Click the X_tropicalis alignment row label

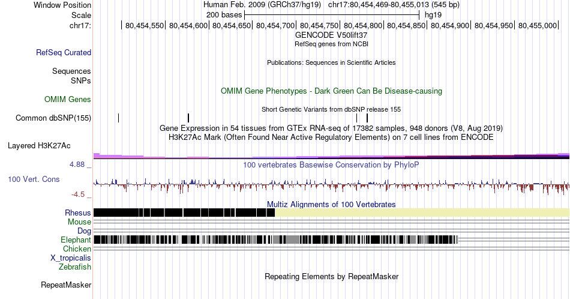click(x=71, y=258)
